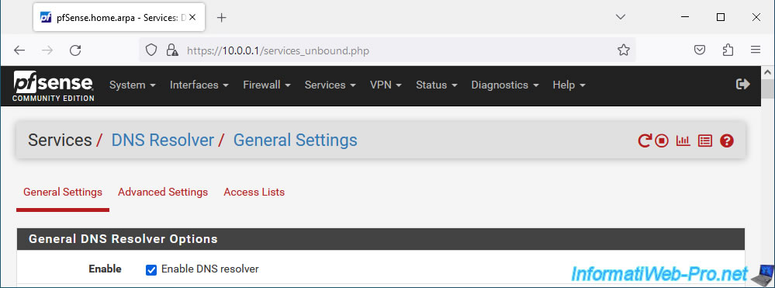
Task: Go forward with the browser forward arrow
Action: tap(47, 50)
